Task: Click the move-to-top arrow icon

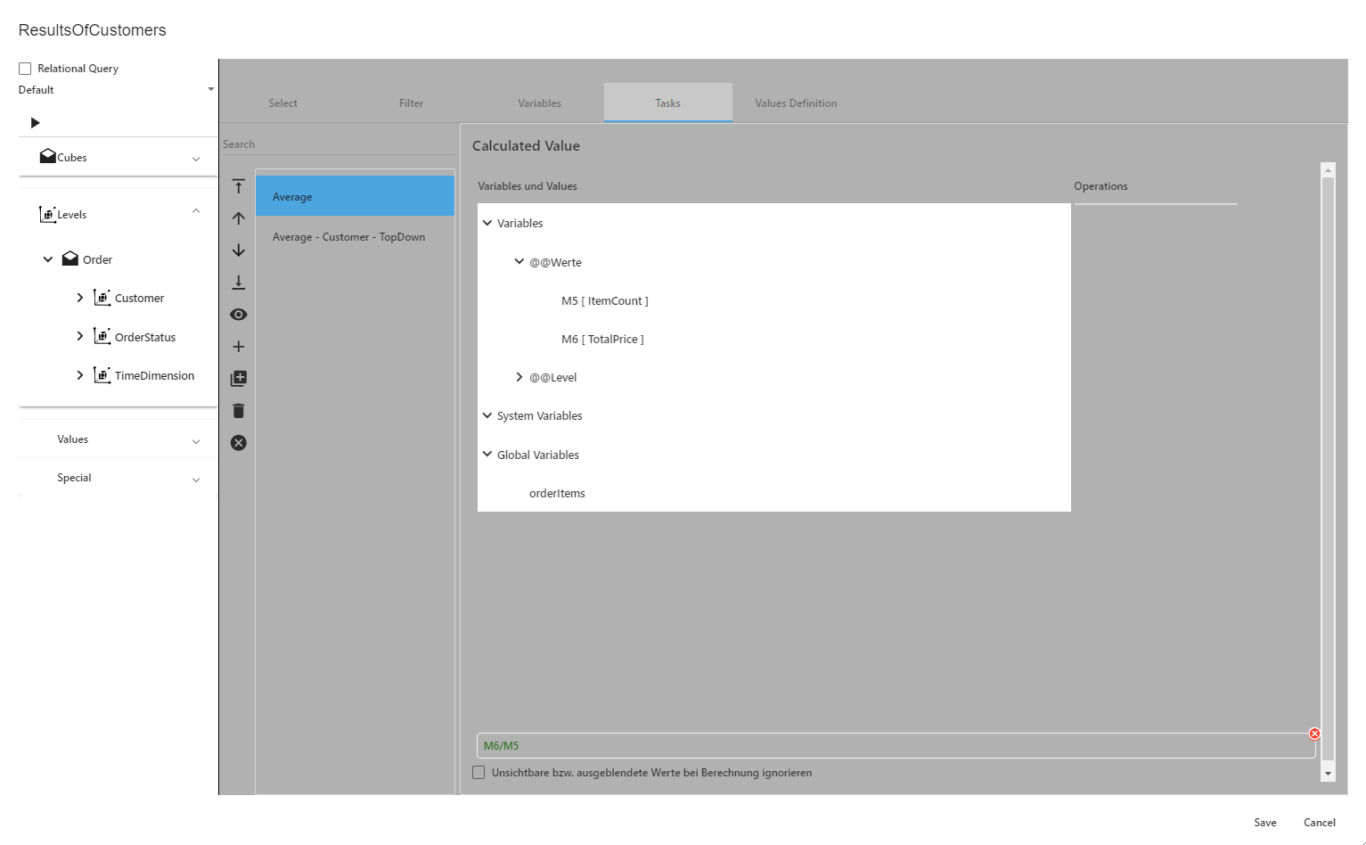Action: tap(238, 186)
